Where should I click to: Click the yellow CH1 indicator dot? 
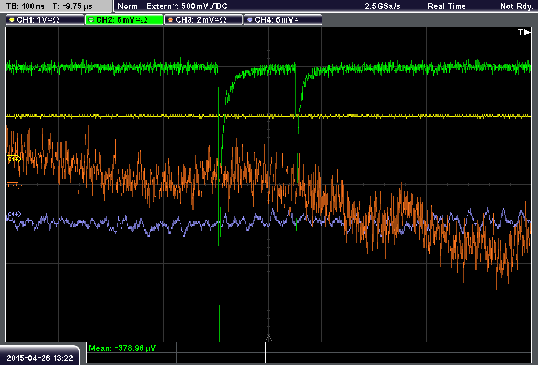[x=12, y=20]
